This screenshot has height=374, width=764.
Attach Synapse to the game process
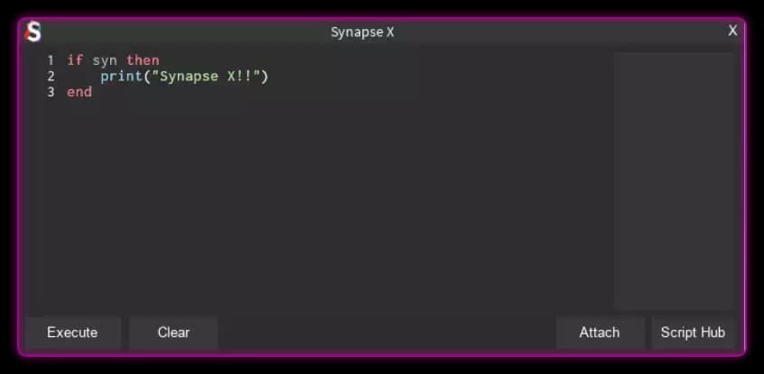pos(600,333)
